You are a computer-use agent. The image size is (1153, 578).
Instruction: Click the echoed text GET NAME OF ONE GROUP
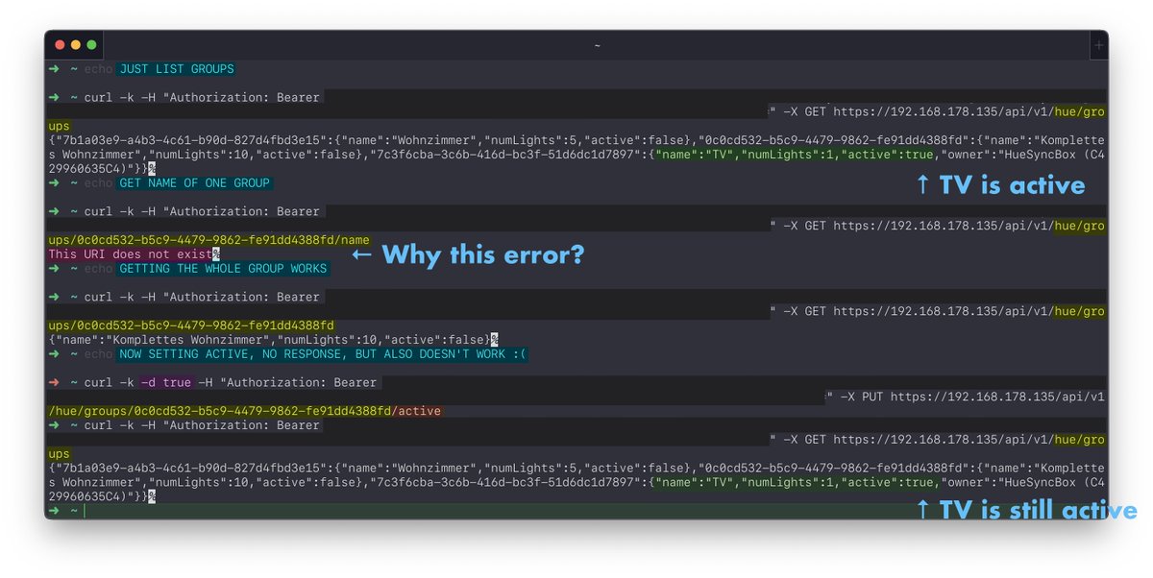point(195,183)
